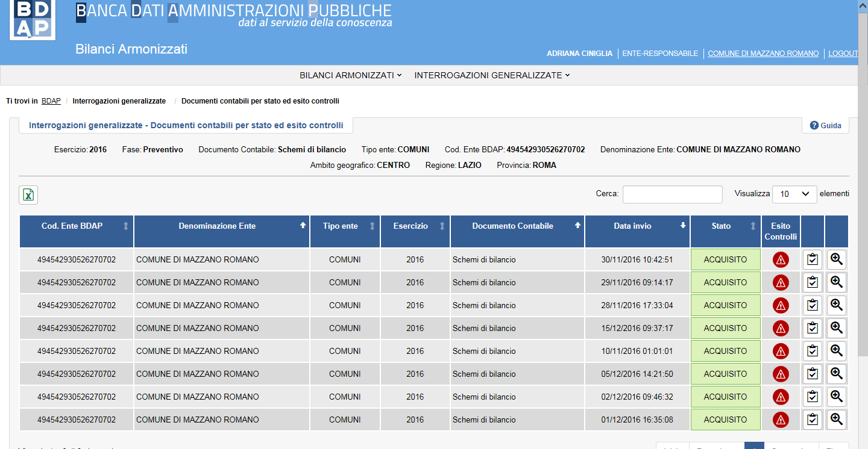Click magnifier detail icon for 30/11/2016 10:42:51 row
The width and height of the screenshot is (868, 449).
click(x=837, y=259)
